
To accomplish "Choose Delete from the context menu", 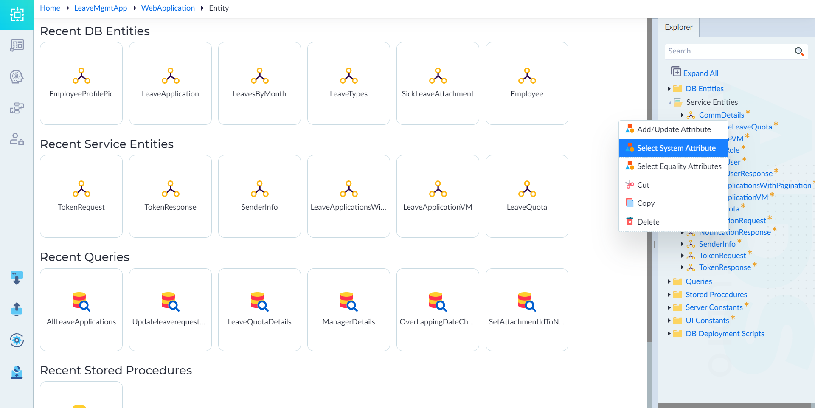I will tap(673, 222).
